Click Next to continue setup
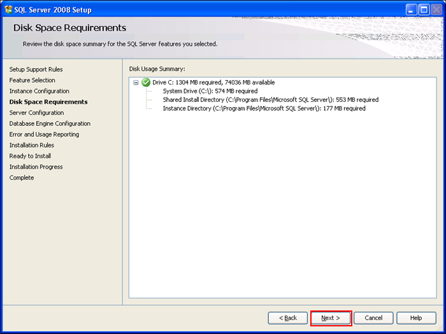The height and width of the screenshot is (334, 446). [x=331, y=318]
